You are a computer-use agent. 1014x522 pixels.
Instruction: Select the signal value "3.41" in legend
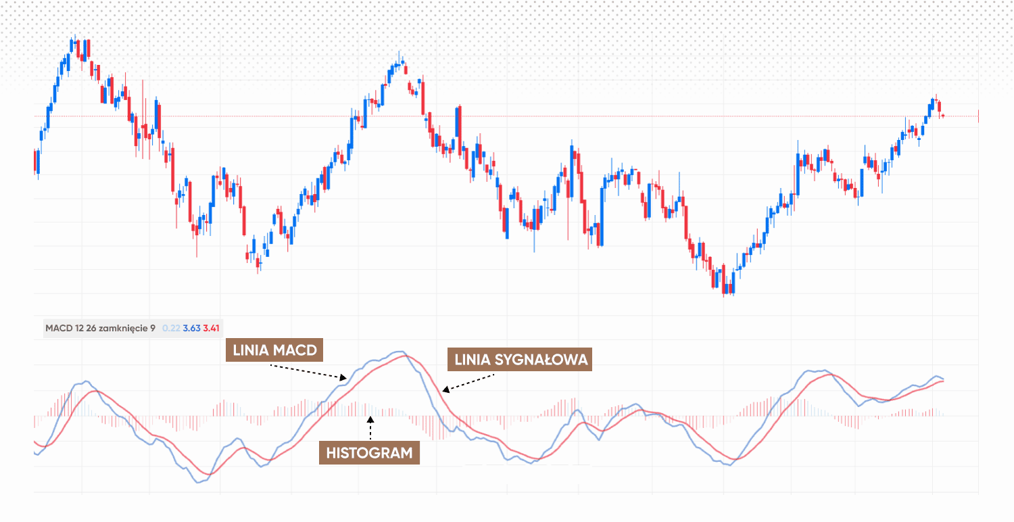[212, 329]
